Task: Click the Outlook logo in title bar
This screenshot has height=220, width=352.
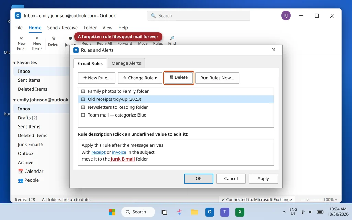Action: pos(18,15)
